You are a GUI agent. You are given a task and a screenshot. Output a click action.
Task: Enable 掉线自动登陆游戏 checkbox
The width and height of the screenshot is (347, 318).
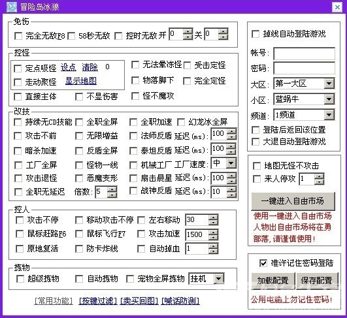[x=256, y=34]
